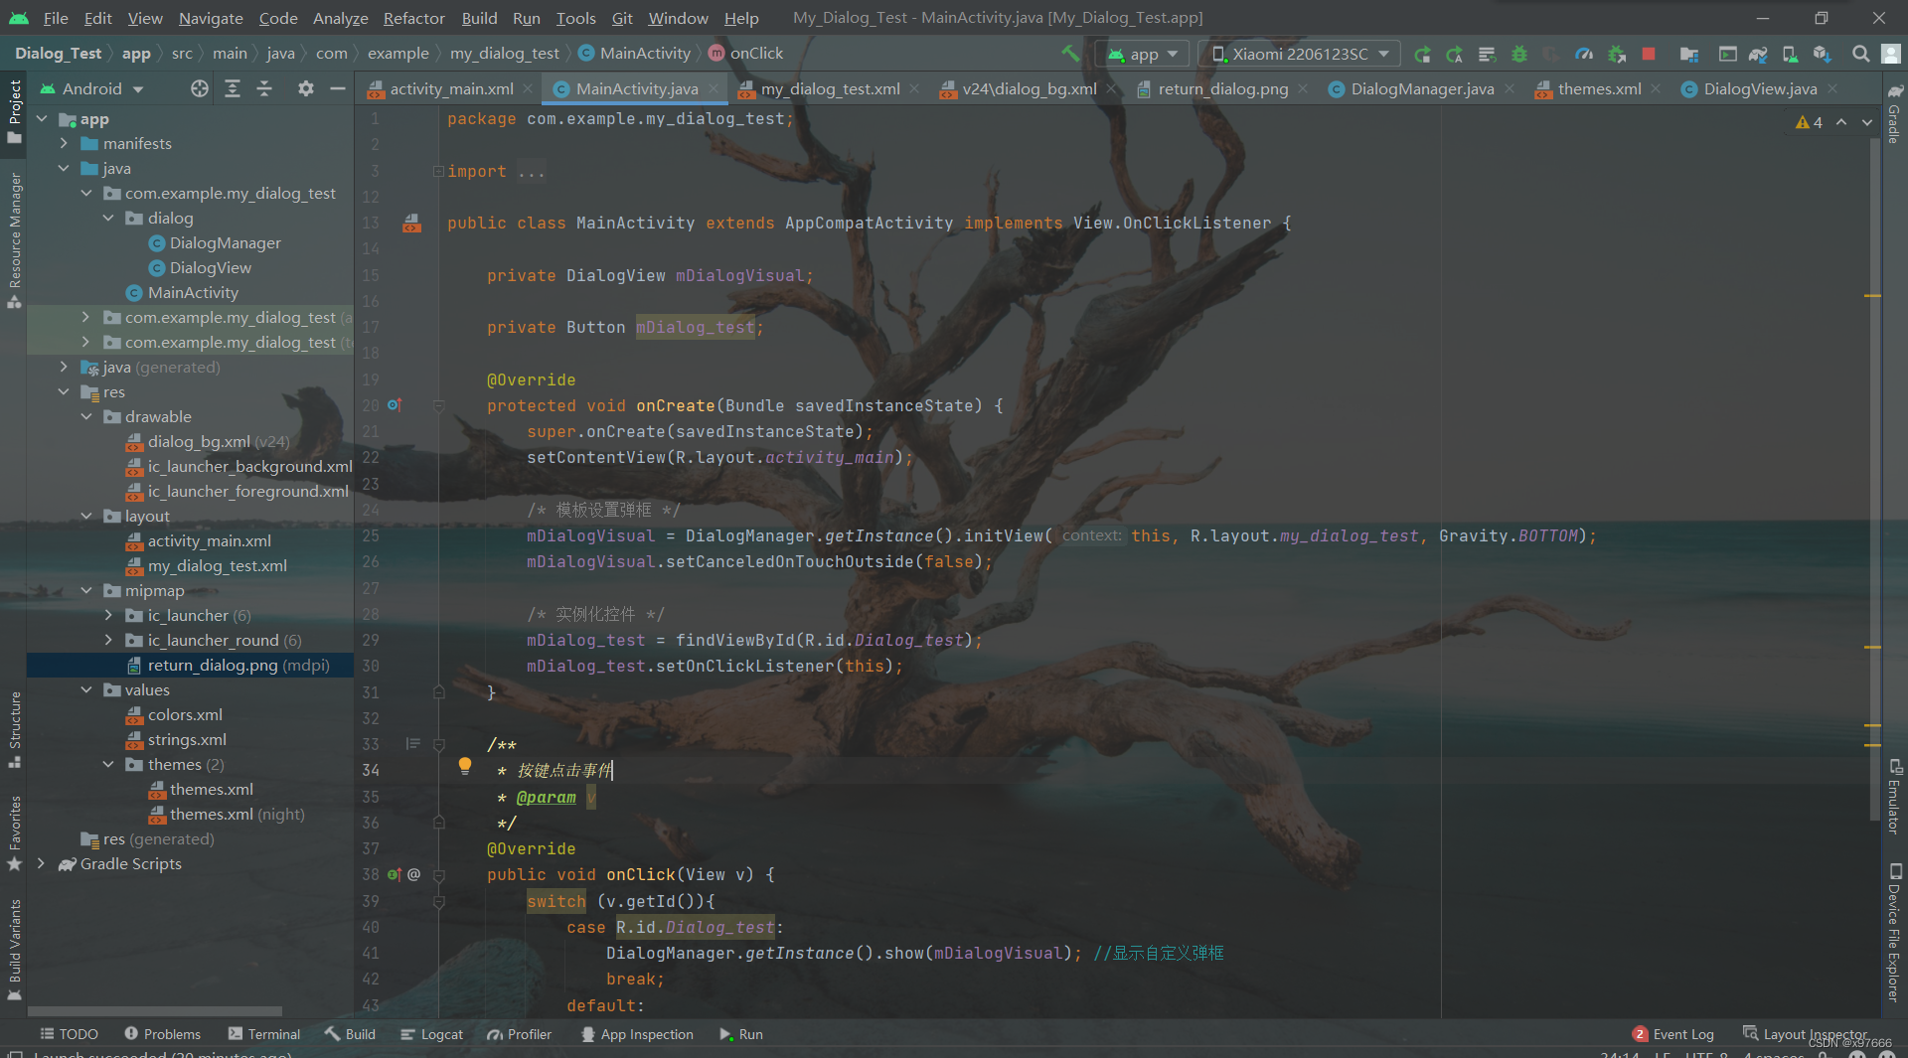Toggle fold of import block at line 3
Image resolution: width=1908 pixels, height=1058 pixels.
(x=438, y=171)
